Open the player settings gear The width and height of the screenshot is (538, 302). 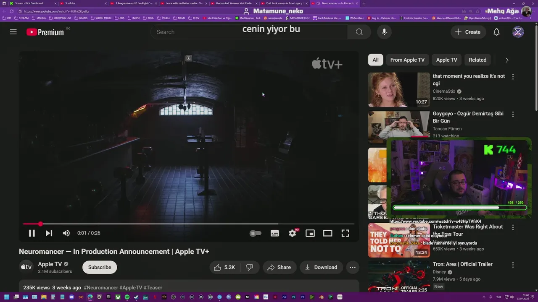293,233
